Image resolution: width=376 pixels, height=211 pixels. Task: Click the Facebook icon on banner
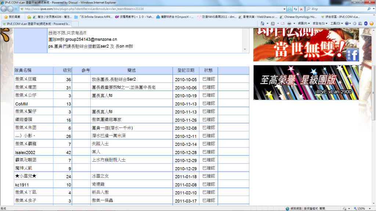pyautogui.click(x=353, y=55)
